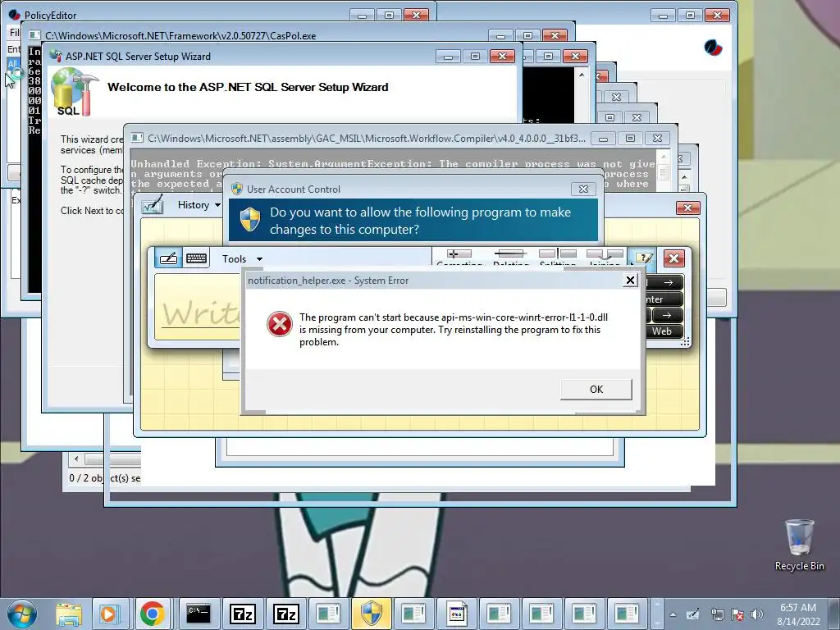The image size is (840, 630).
Task: Open the Tools dropdown in Tablet Input Panel
Action: coord(242,258)
